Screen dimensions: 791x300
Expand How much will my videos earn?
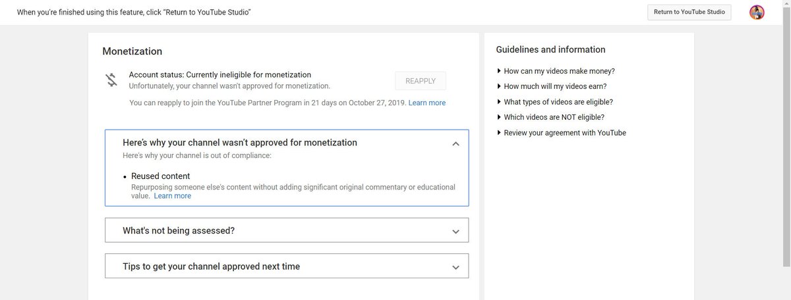pyautogui.click(x=552, y=86)
